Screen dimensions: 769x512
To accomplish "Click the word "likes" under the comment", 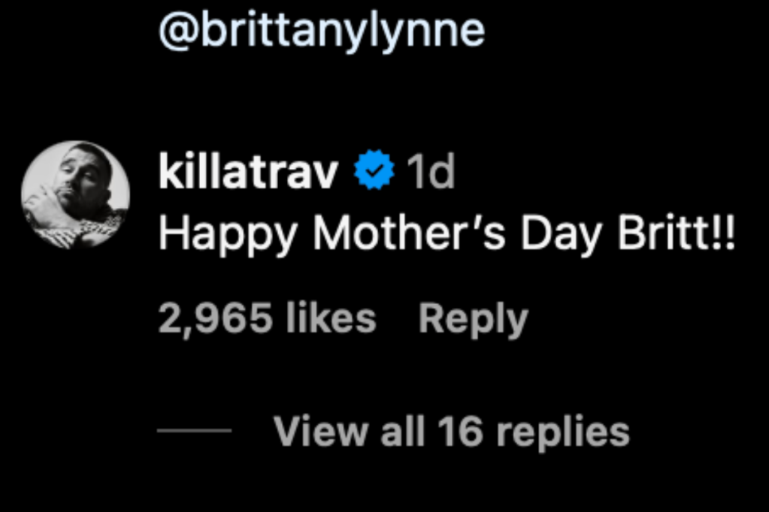I will (331, 319).
